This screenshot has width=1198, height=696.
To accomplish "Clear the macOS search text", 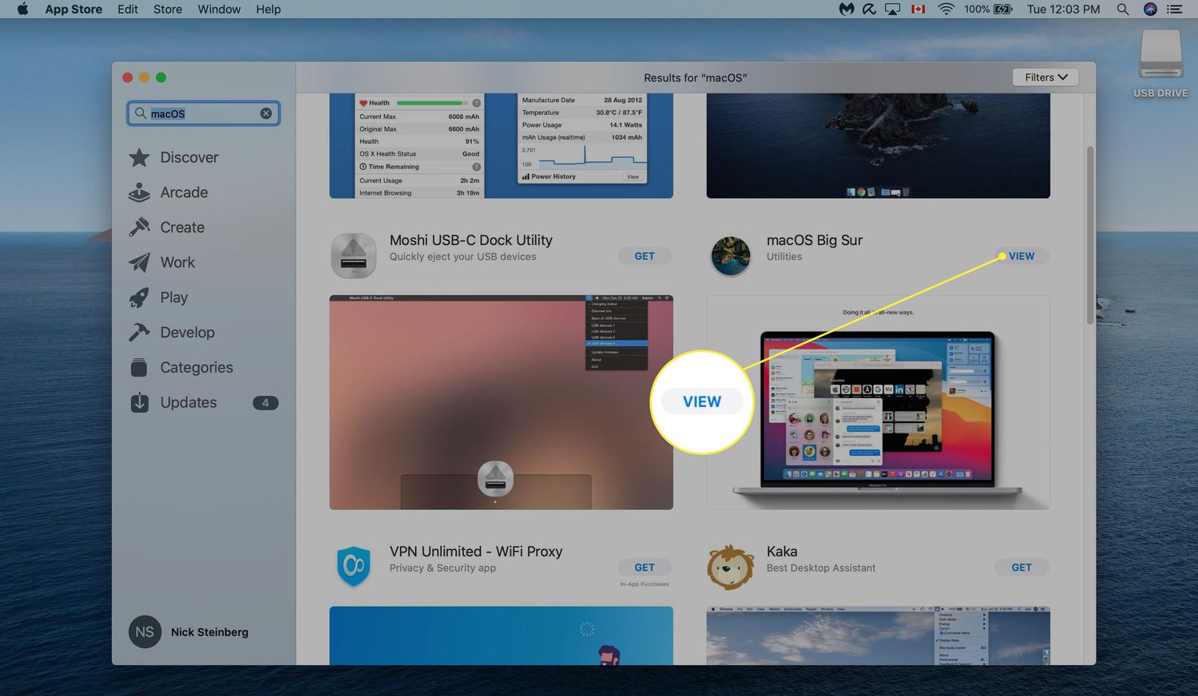I will coord(266,113).
